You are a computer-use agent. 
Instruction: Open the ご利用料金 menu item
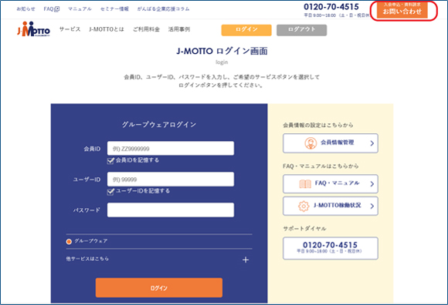146,29
